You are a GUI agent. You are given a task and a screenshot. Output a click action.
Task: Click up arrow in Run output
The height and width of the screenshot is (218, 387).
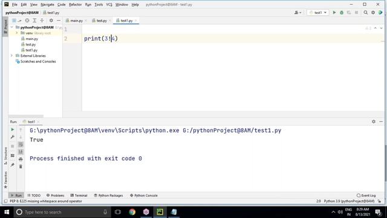[21, 130]
